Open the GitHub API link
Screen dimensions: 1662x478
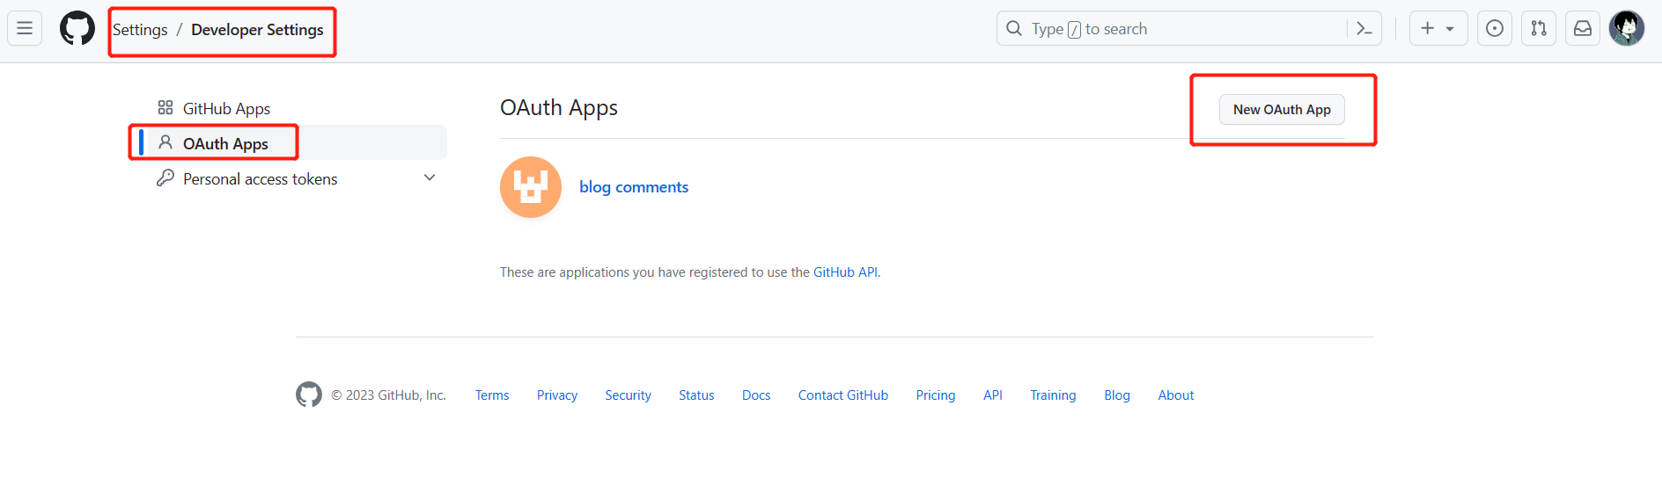pyautogui.click(x=845, y=272)
